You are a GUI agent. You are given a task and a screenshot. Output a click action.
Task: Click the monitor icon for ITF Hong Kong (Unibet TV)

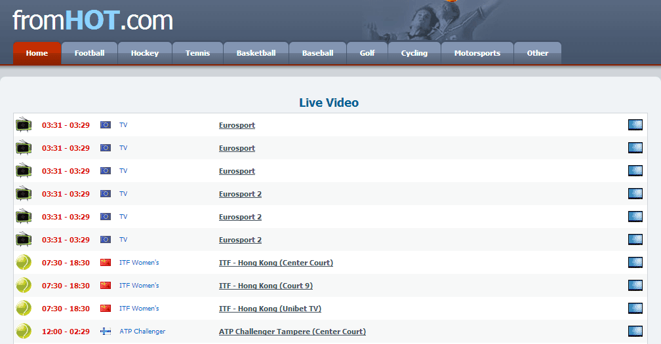635,309
